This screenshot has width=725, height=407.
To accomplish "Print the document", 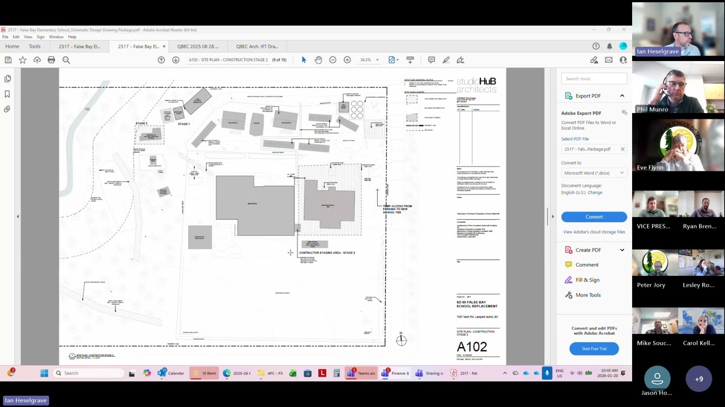I will coord(52,60).
